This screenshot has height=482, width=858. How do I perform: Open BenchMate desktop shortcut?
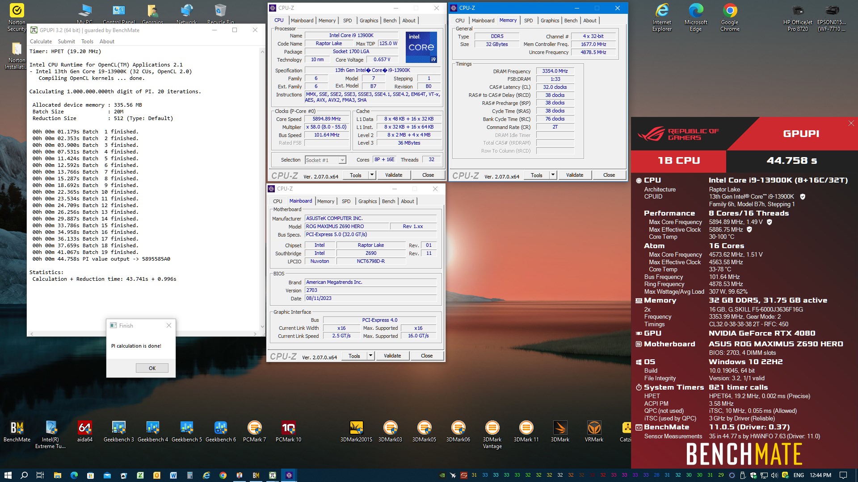pyautogui.click(x=17, y=431)
